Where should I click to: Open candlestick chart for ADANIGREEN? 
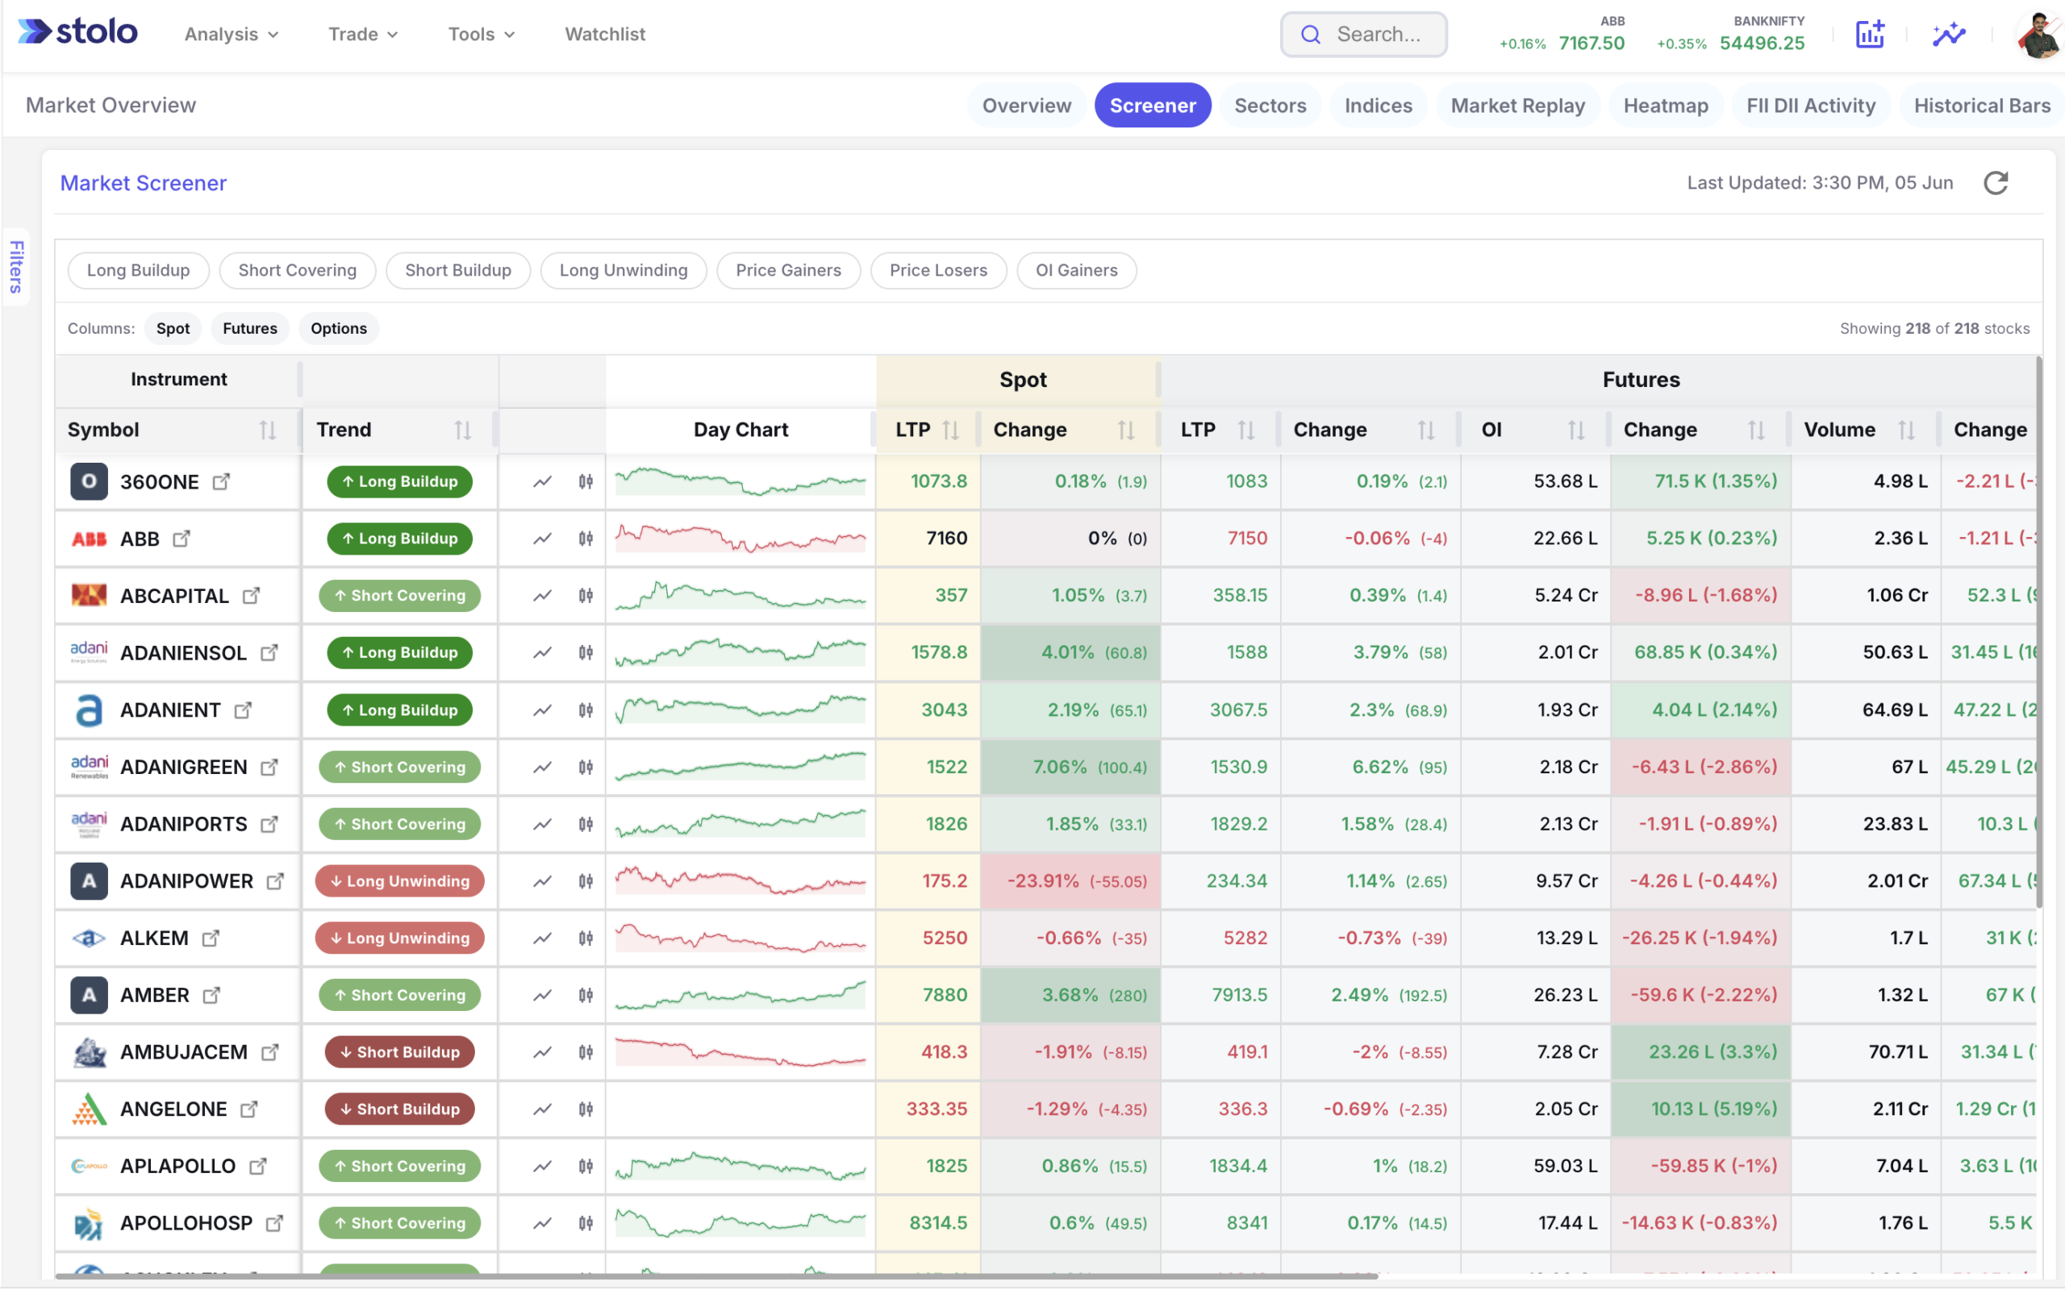[586, 767]
